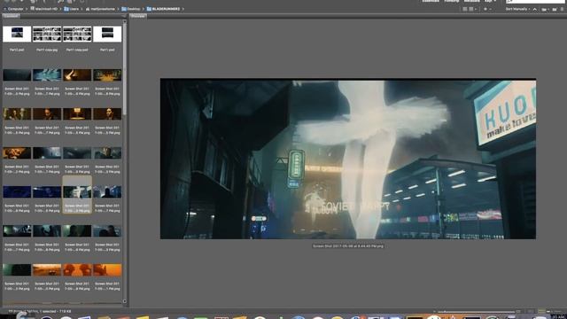Screen dimensions: 567x319
Task: Switch to the Metadata workspace
Action: pyautogui.click(x=471, y=1)
